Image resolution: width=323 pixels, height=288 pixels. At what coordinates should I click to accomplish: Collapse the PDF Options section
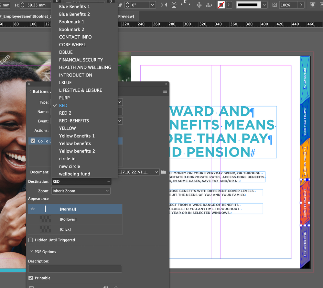(x=31, y=252)
